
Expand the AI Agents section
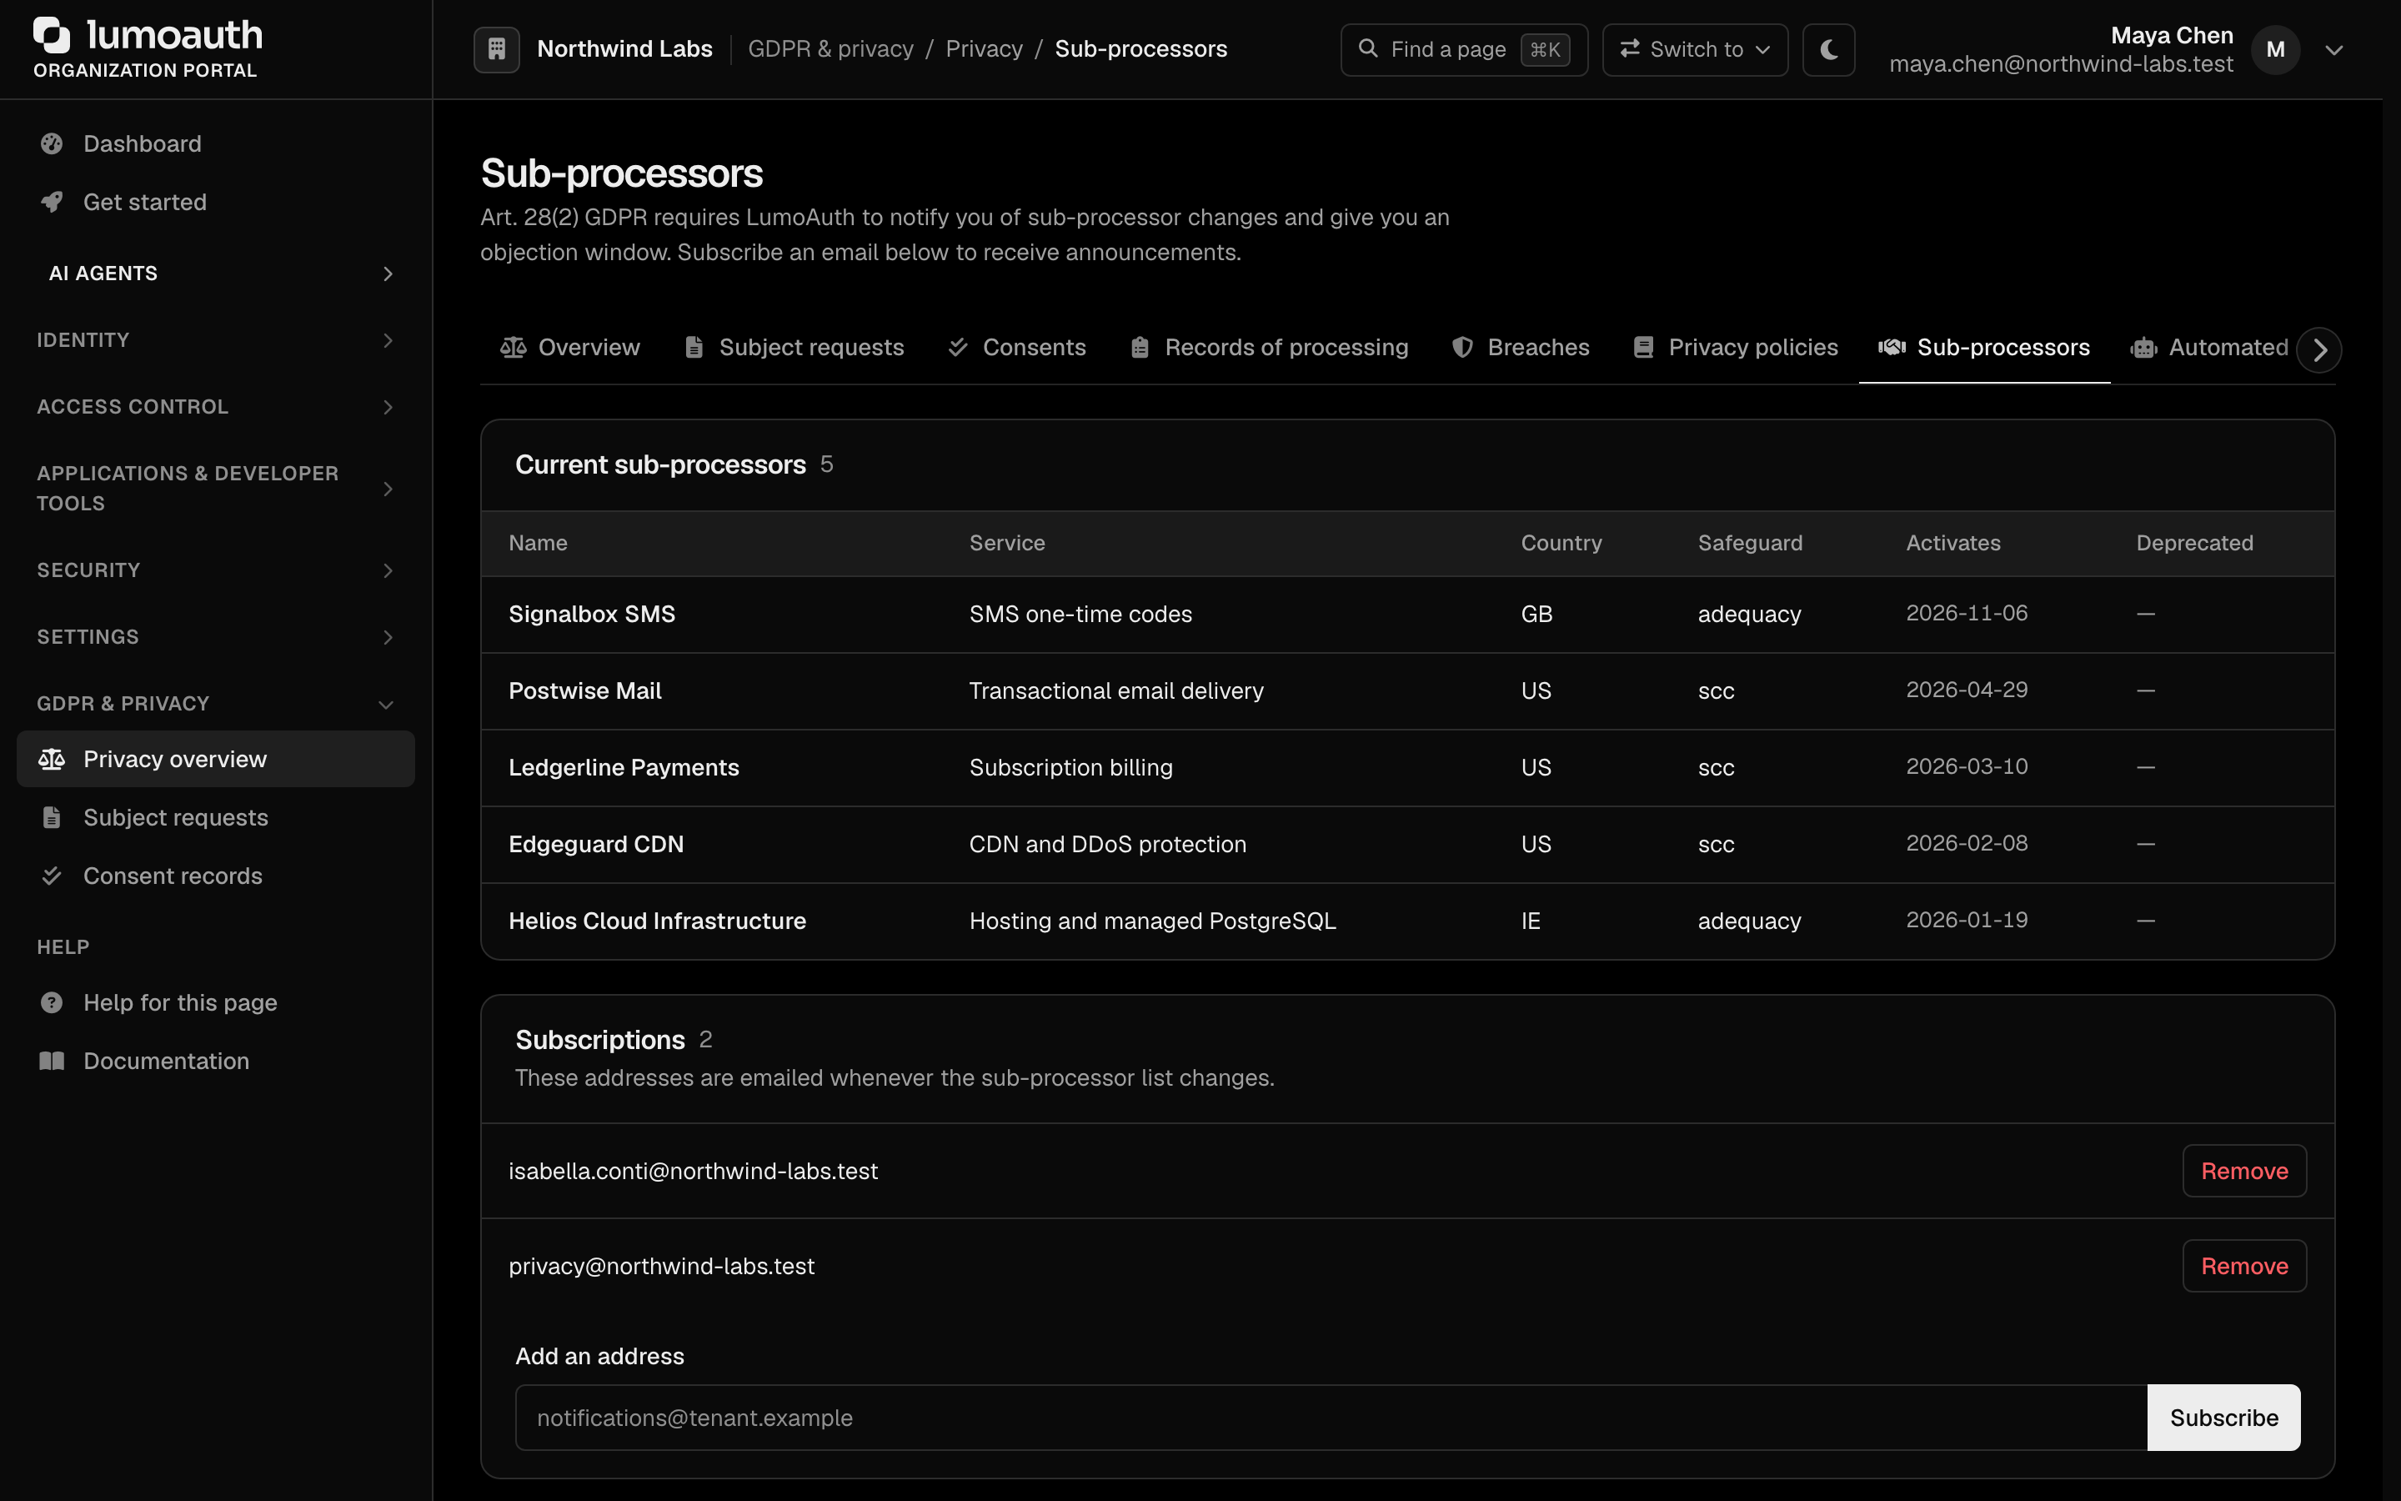point(216,274)
